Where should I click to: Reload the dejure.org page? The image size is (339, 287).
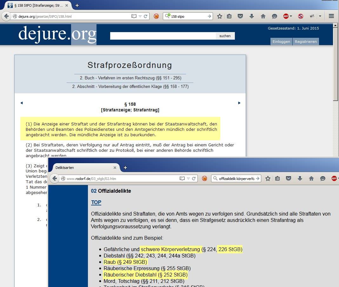pos(145,16)
